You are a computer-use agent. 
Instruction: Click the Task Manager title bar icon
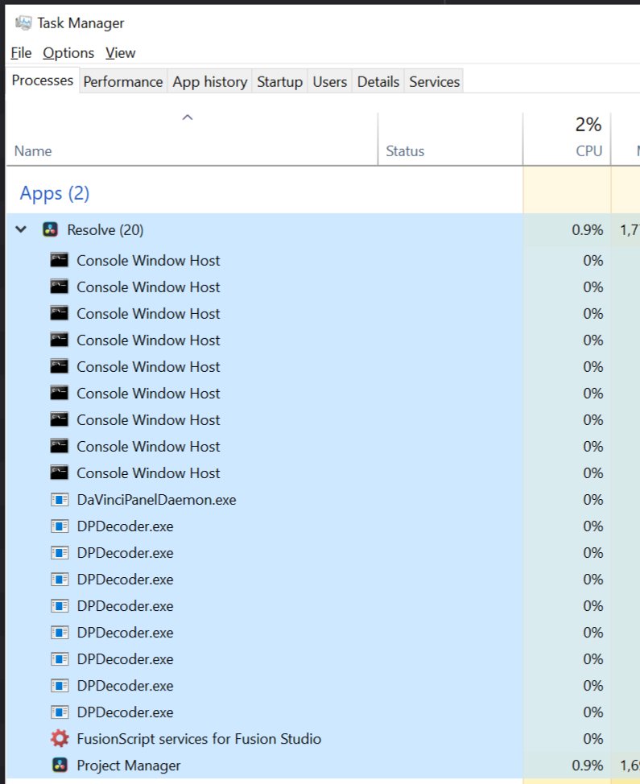click(23, 23)
